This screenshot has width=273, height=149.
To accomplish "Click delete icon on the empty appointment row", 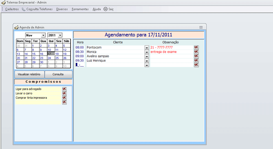I will 196,65.
